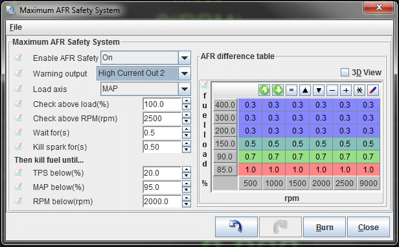Click the plus add table icon

coord(346,90)
